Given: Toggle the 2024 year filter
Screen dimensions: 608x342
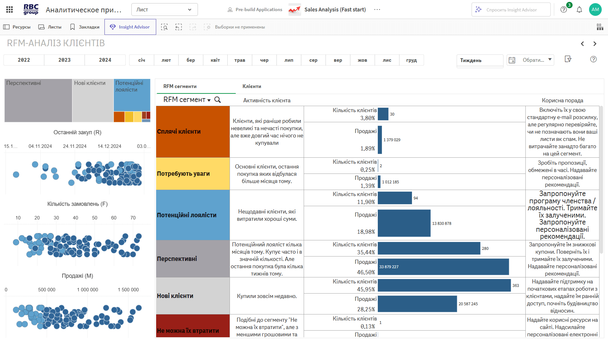Looking at the screenshot, I should (105, 60).
